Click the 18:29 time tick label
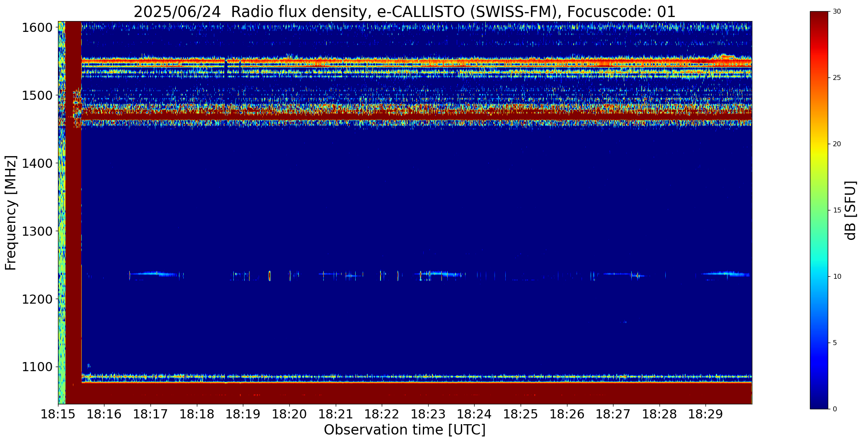 (x=706, y=414)
